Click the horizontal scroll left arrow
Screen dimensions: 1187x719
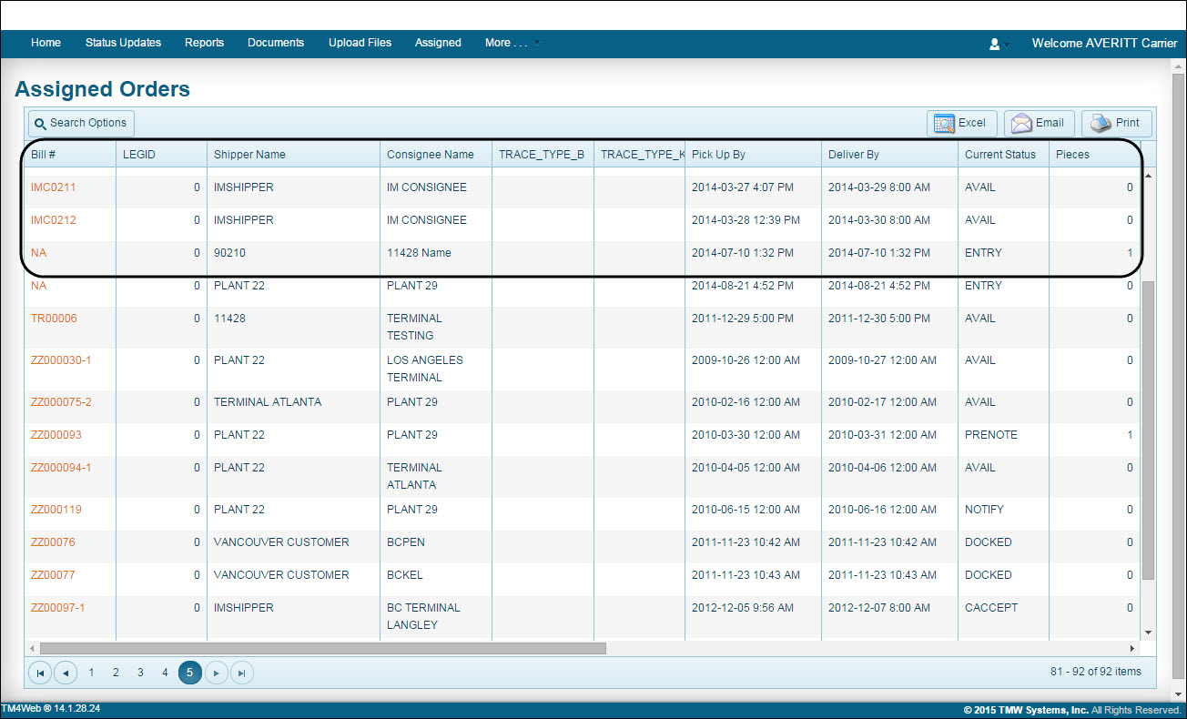pos(33,649)
